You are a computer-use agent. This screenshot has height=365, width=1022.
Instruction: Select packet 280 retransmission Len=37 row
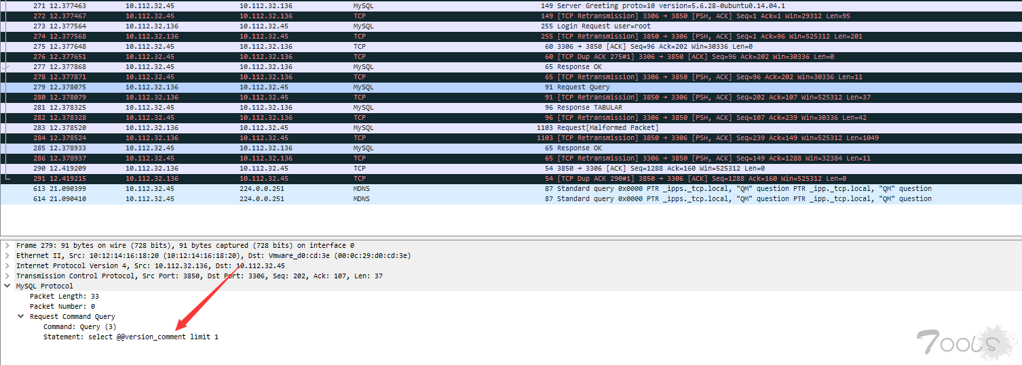click(511, 97)
